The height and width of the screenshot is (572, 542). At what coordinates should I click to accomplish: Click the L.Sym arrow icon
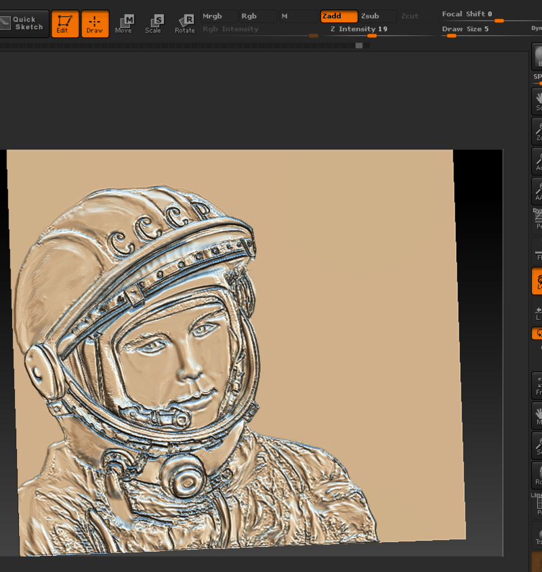[538, 311]
